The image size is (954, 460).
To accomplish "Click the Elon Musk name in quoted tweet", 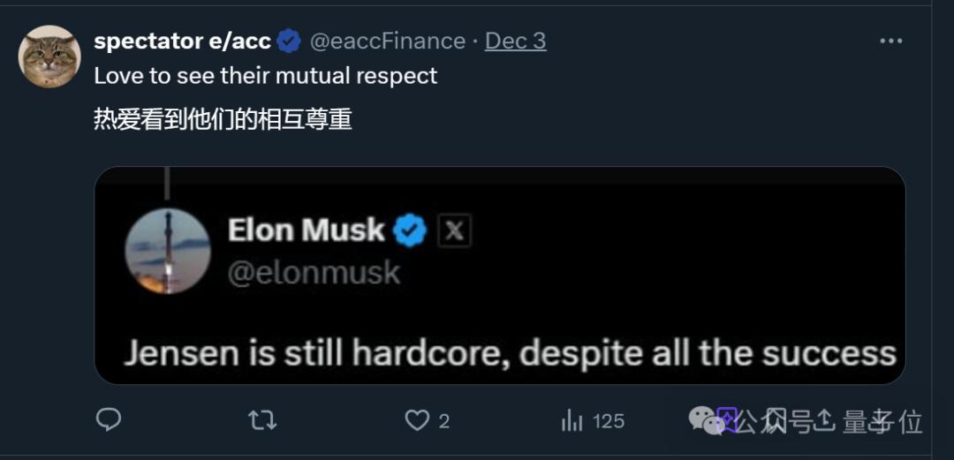I will coord(306,230).
